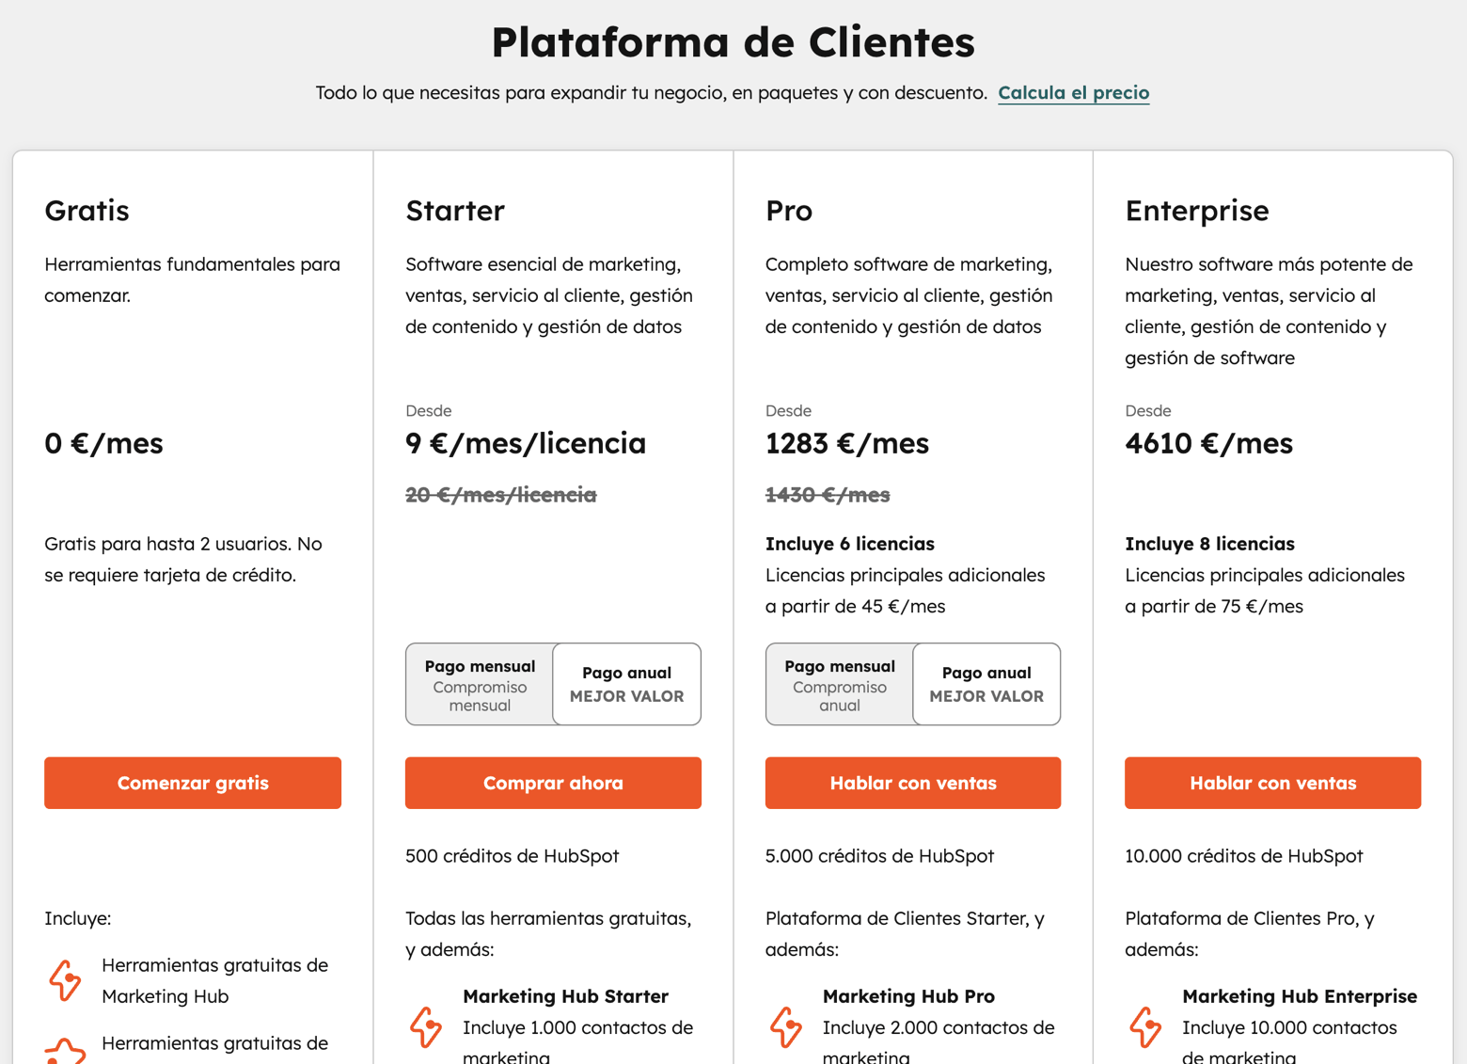
Task: Click Hablar con ventas for the Enterprise plan
Action: 1272,783
